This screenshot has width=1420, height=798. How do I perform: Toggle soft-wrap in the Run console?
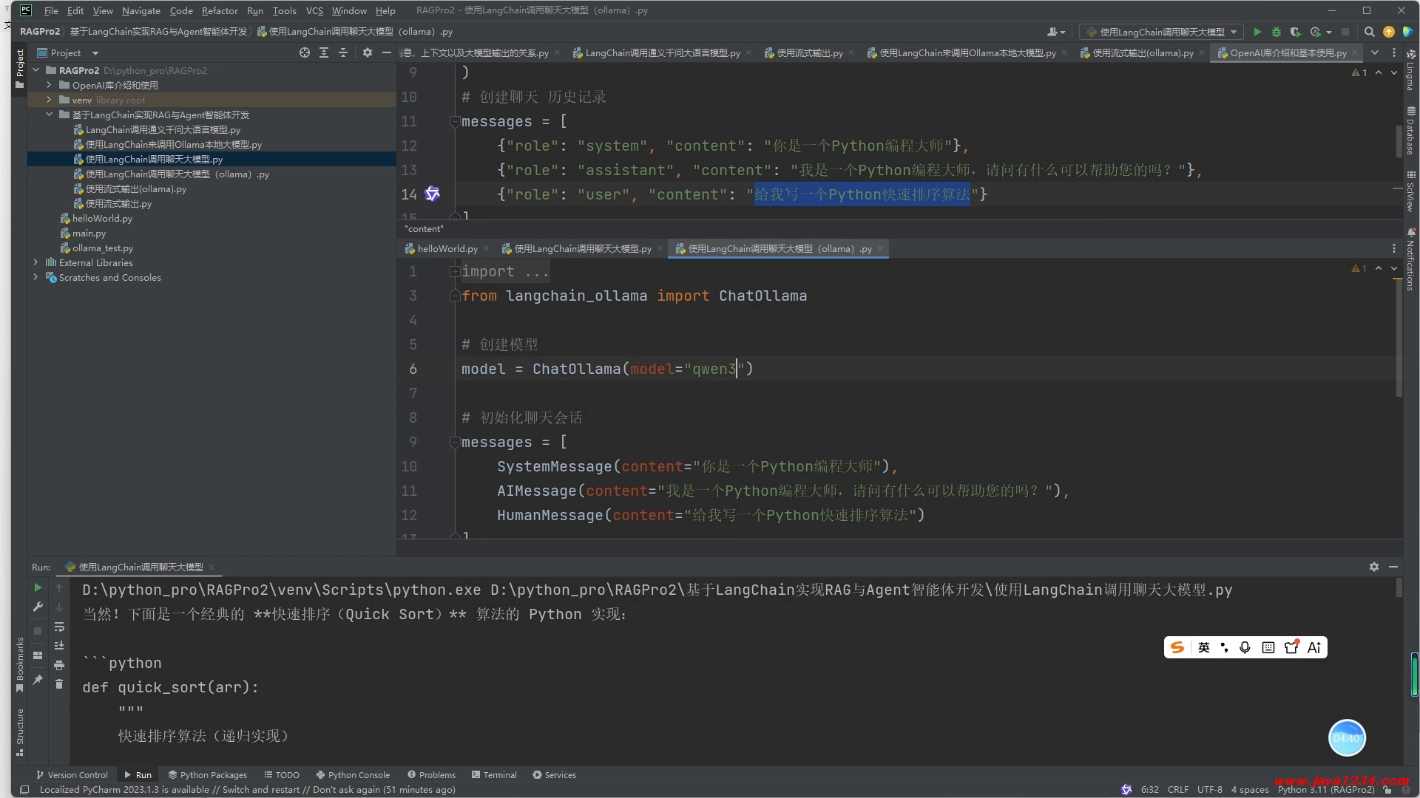pyautogui.click(x=59, y=627)
